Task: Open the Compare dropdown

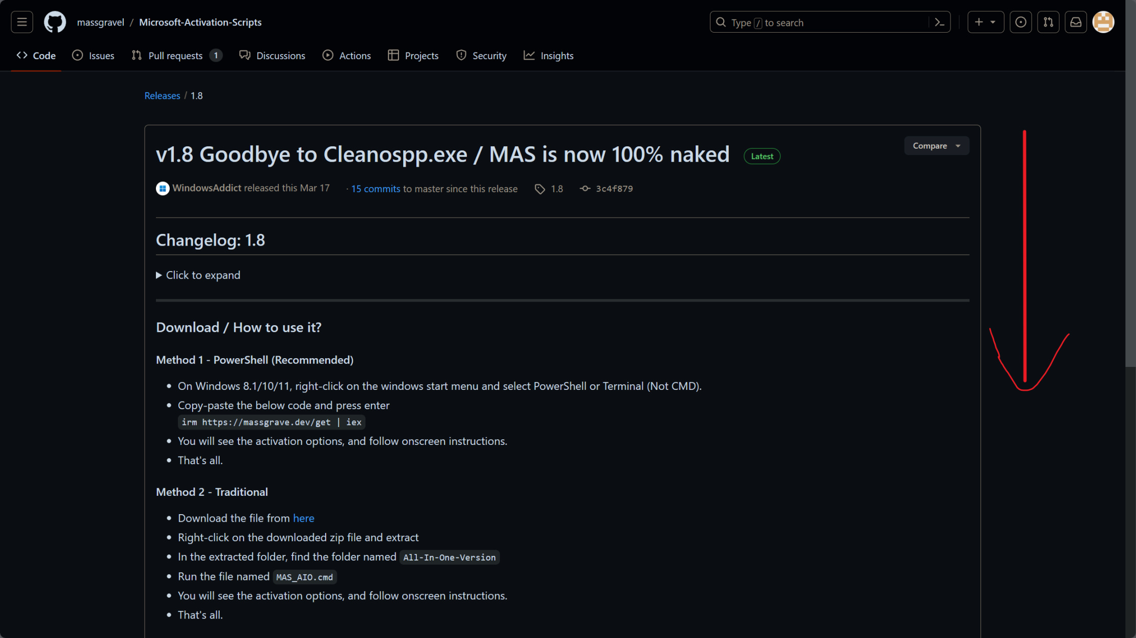Action: click(x=936, y=146)
